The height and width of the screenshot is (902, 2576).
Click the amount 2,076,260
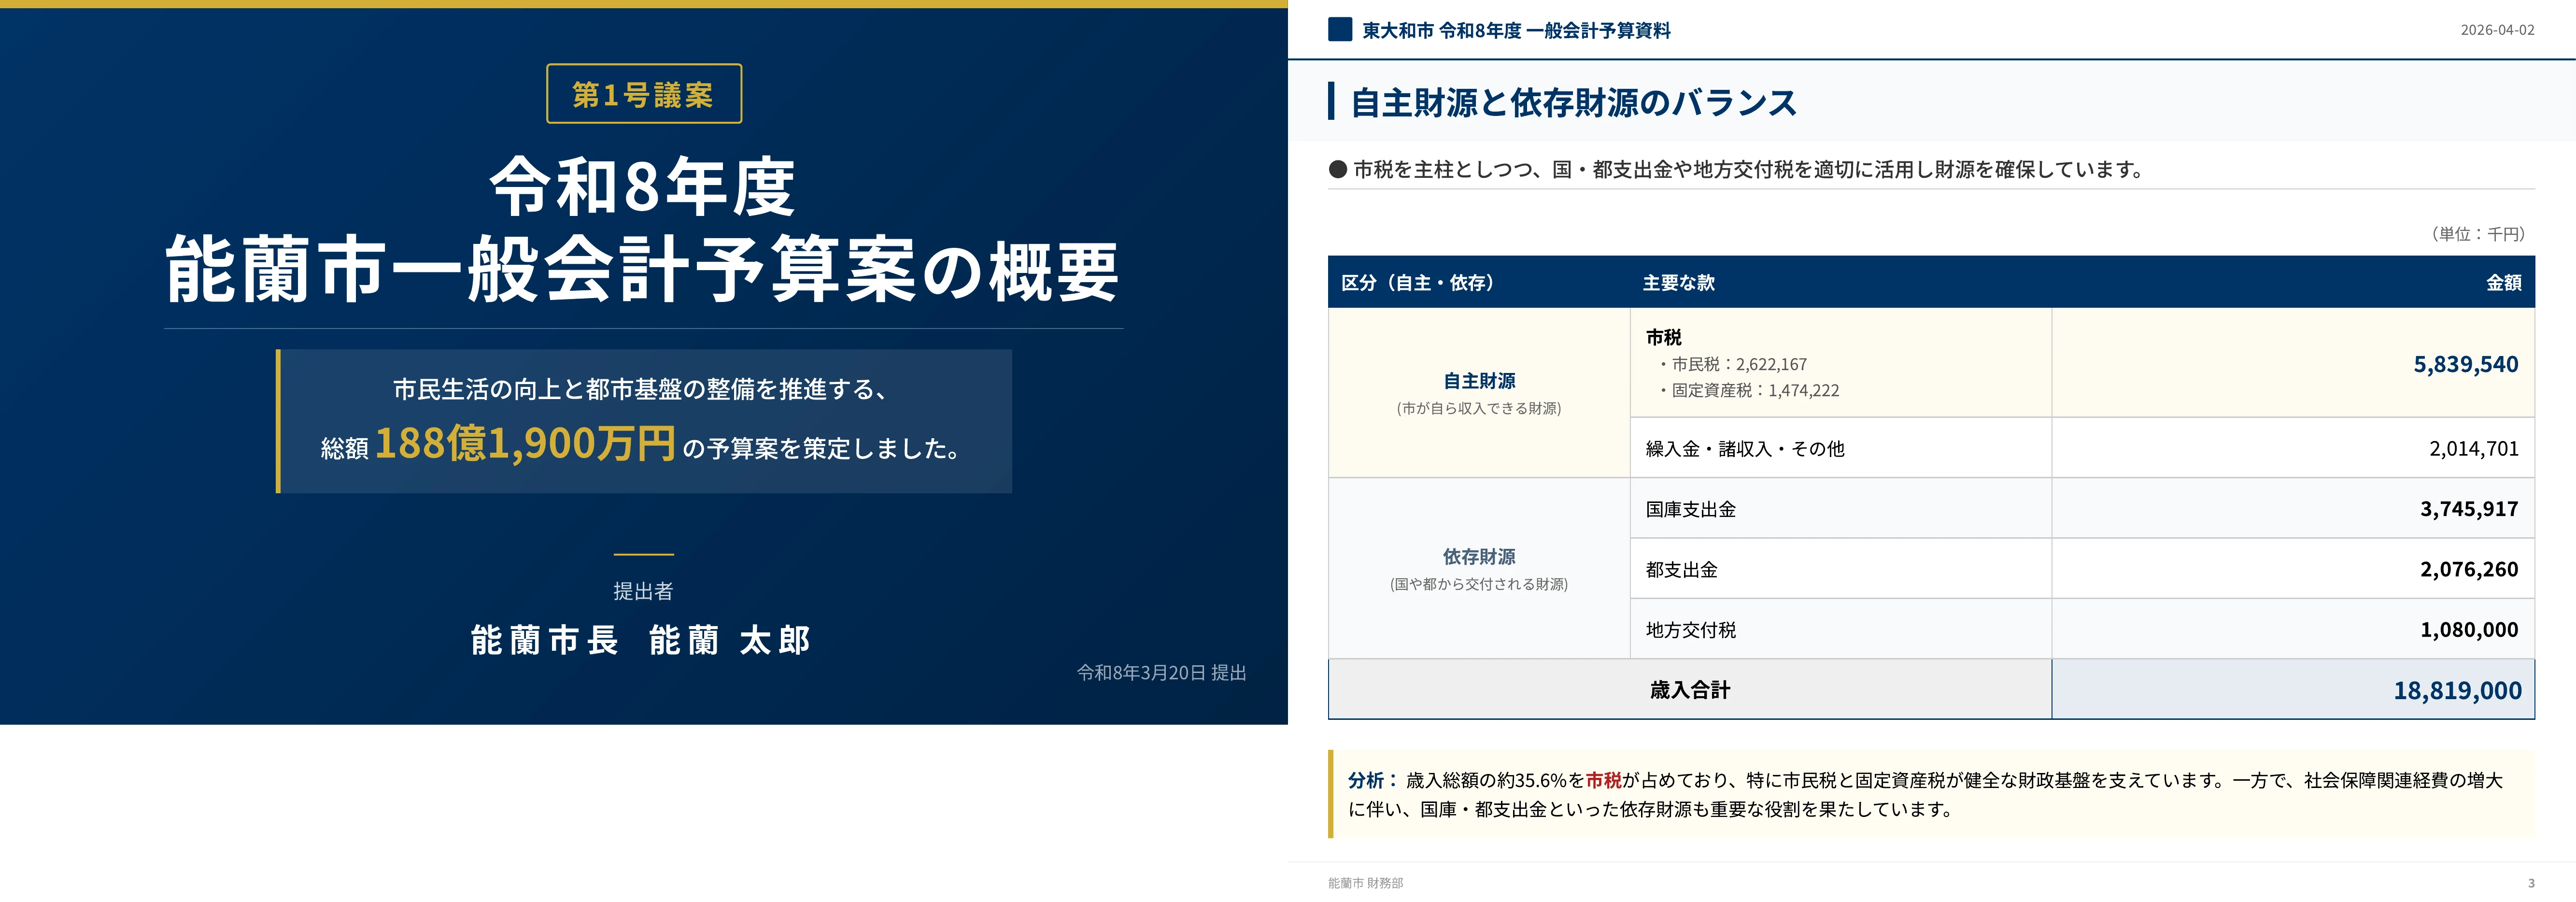2469,570
